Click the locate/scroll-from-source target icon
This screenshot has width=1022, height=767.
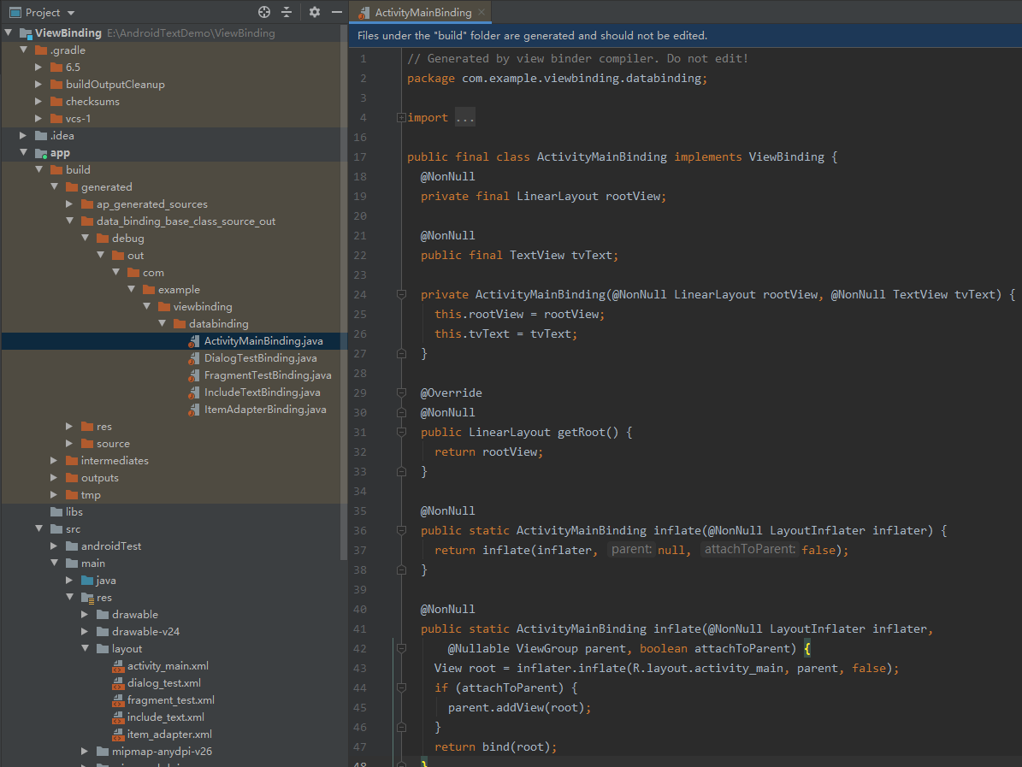pos(264,12)
